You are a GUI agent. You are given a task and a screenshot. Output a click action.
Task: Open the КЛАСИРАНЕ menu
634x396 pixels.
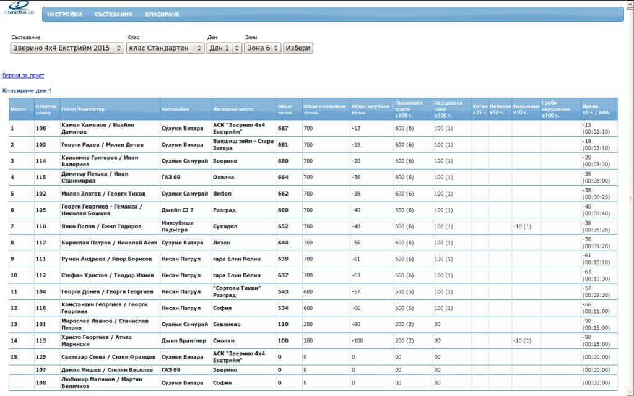162,14
